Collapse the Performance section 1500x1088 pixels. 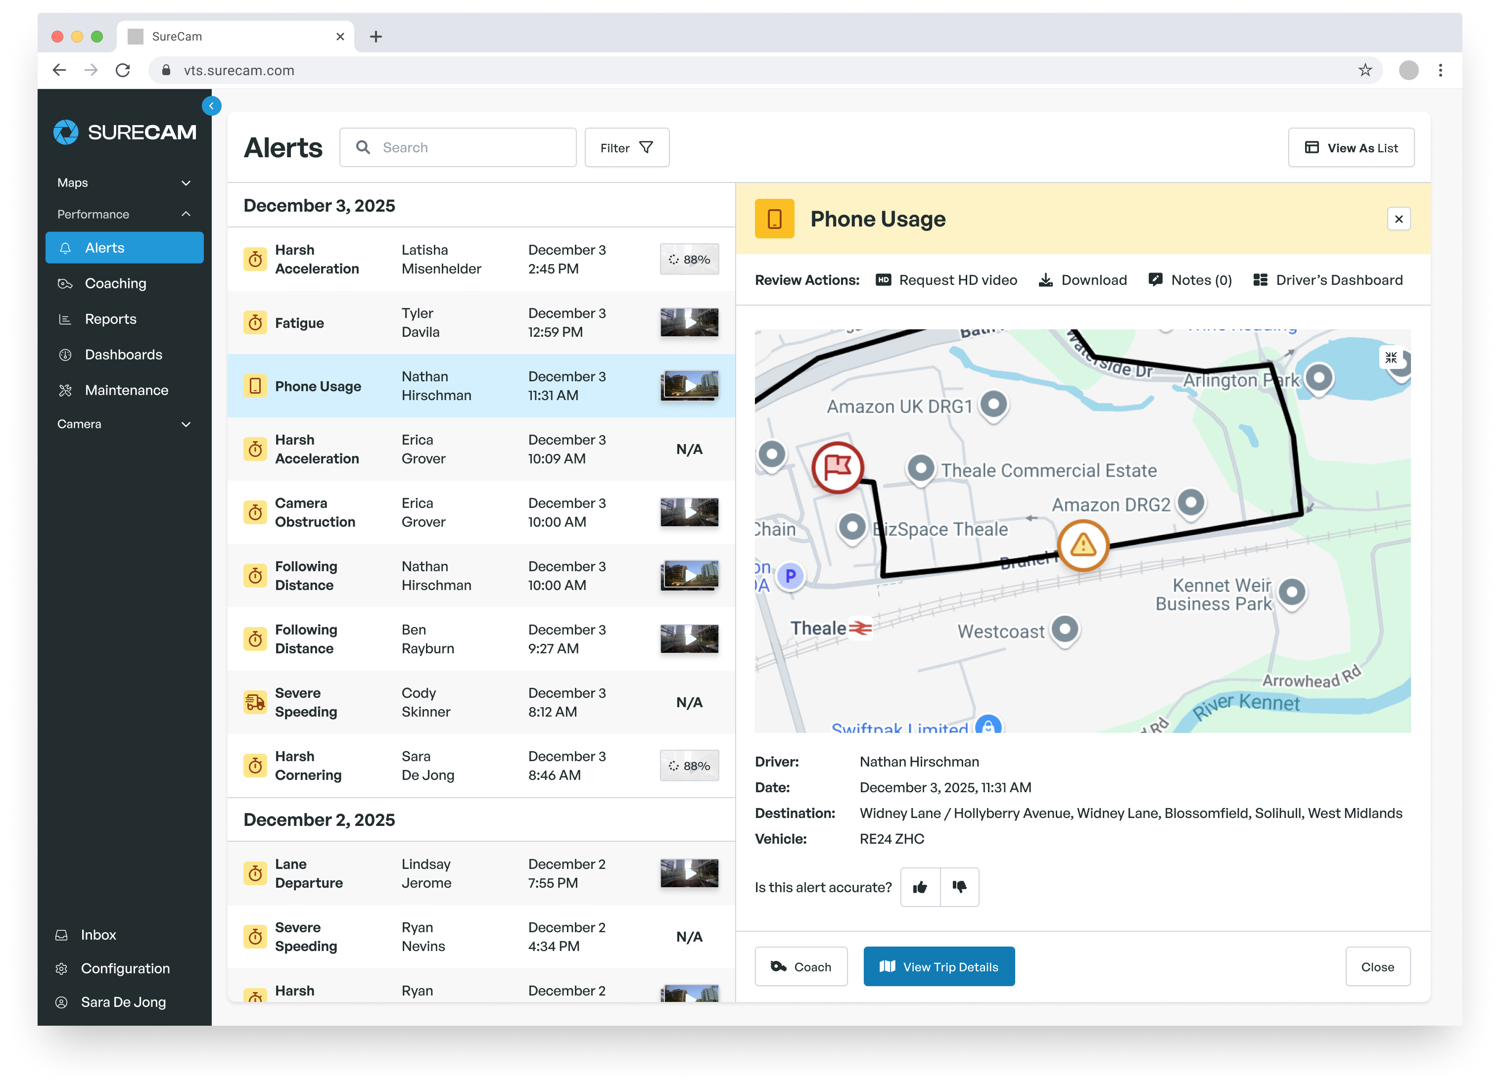click(x=185, y=214)
